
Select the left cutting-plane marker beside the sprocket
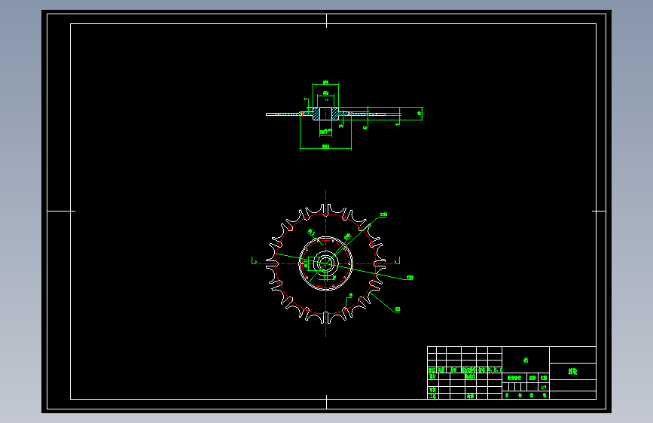(x=254, y=260)
